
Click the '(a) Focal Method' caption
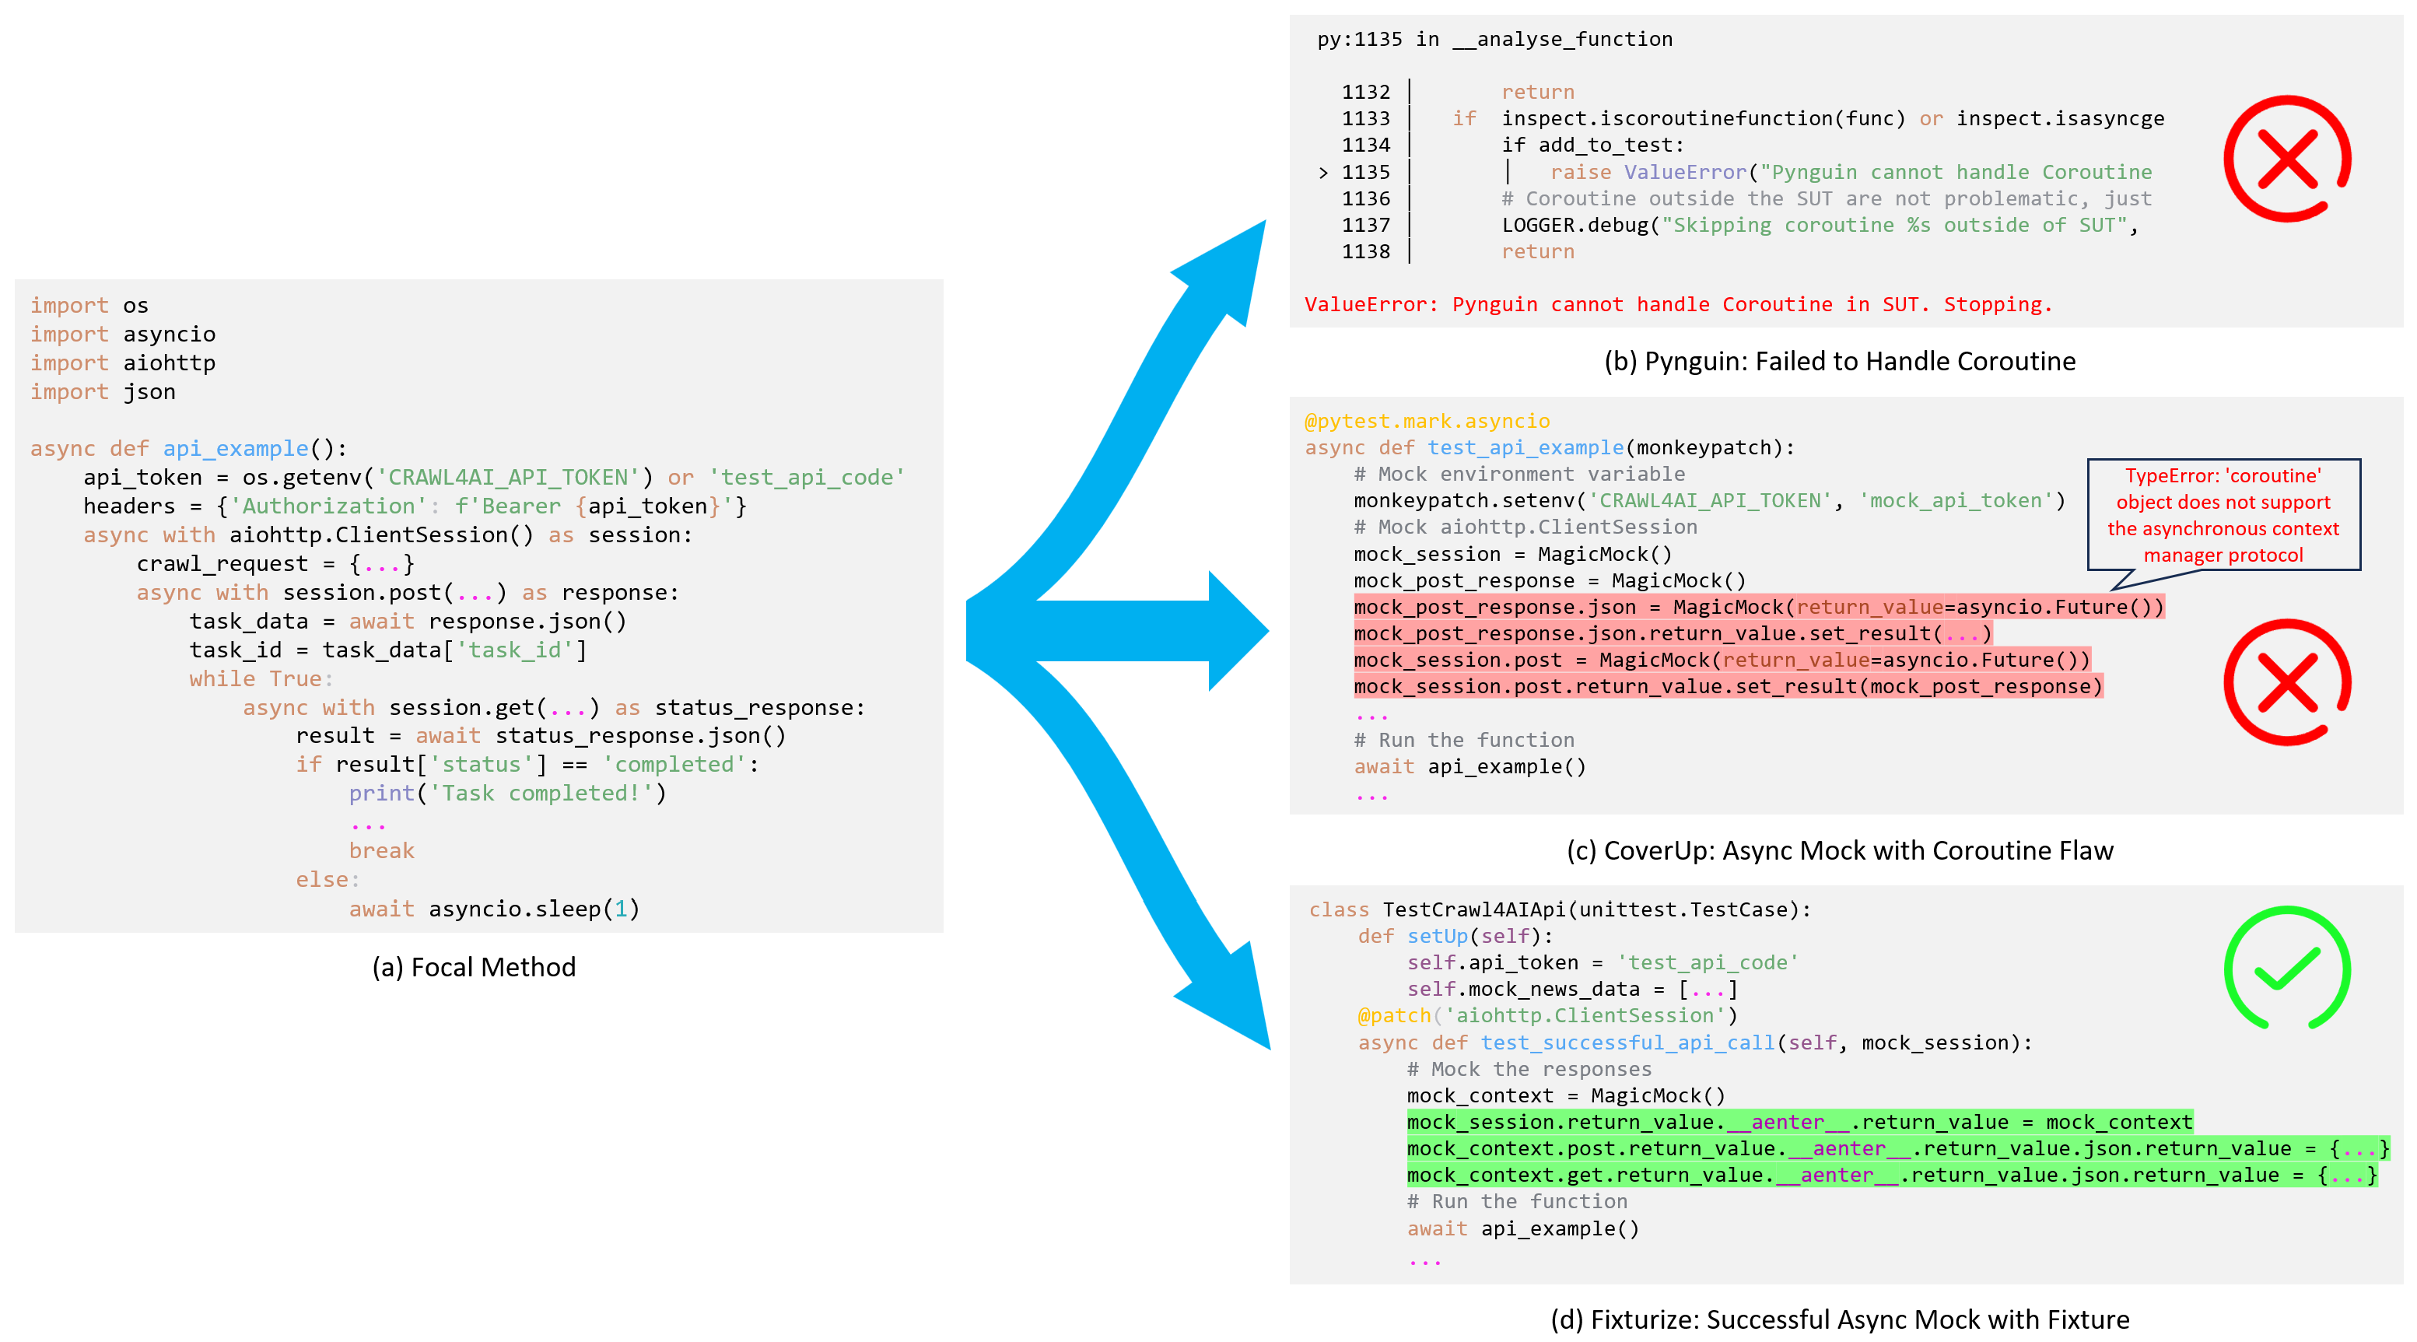click(474, 966)
